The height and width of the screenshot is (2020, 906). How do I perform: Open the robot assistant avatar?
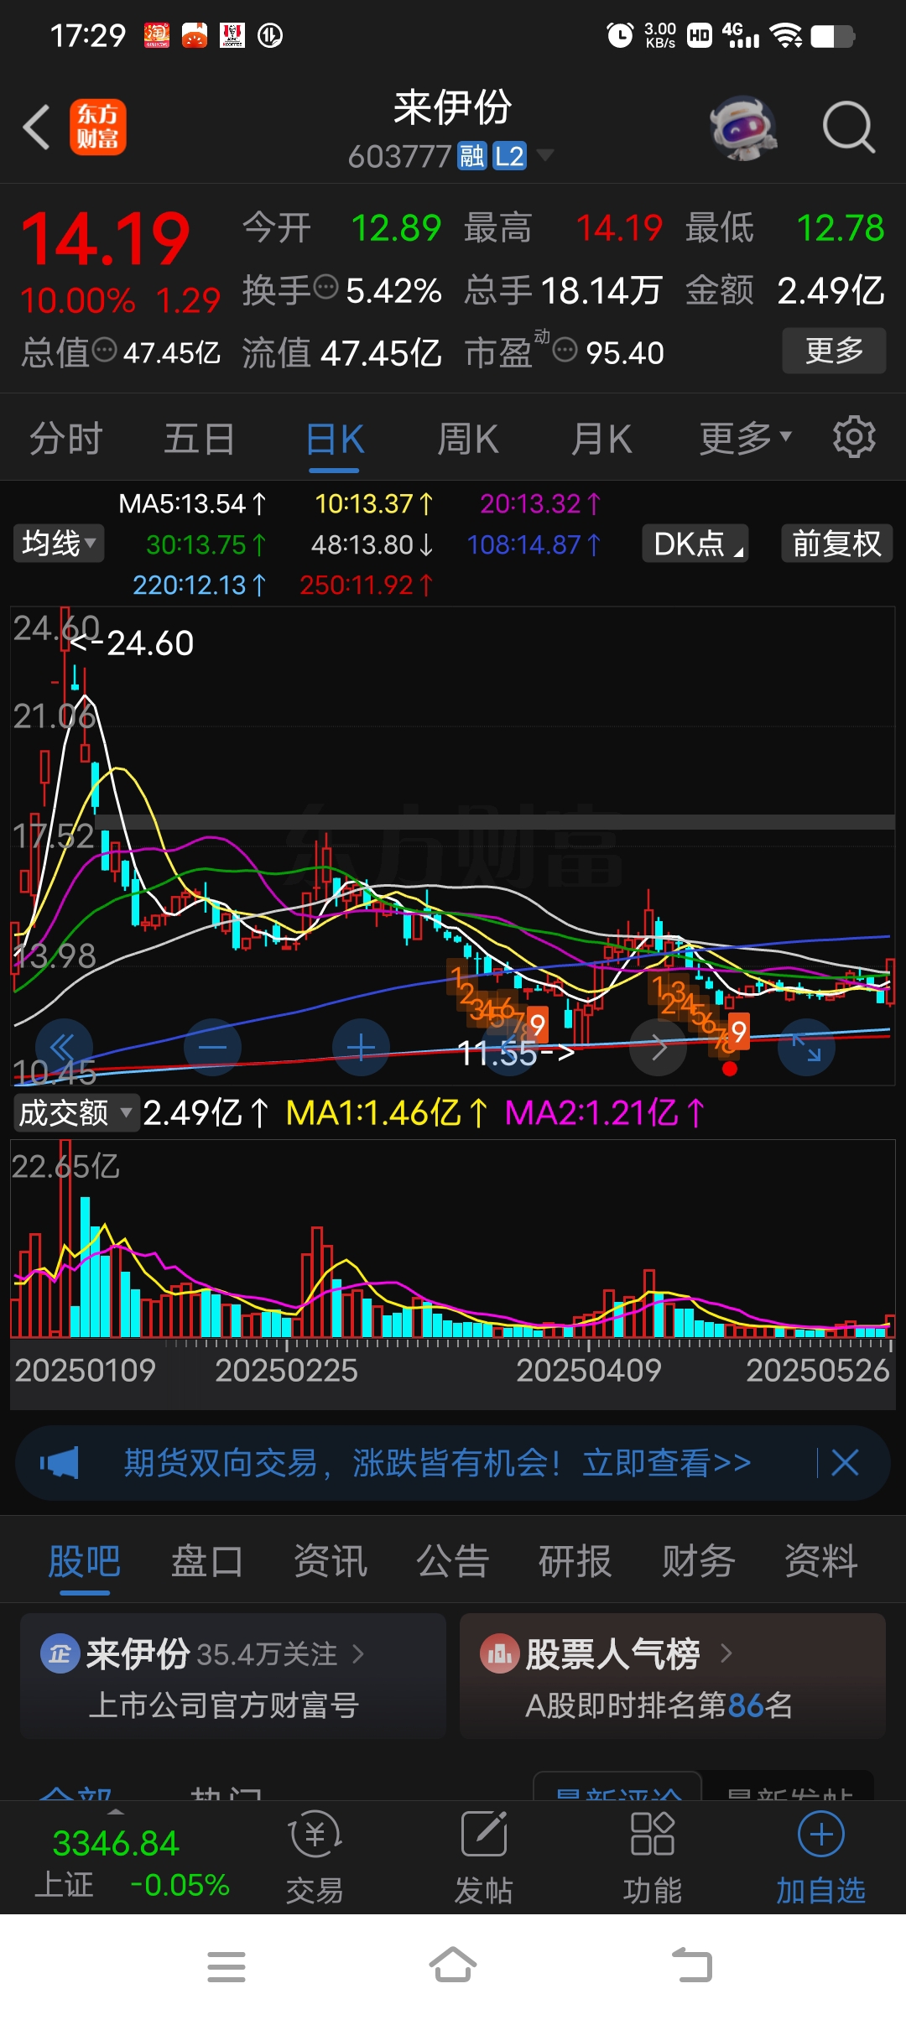[743, 128]
